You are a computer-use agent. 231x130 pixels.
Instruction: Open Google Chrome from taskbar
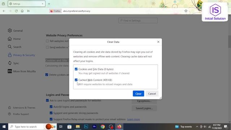103,127
